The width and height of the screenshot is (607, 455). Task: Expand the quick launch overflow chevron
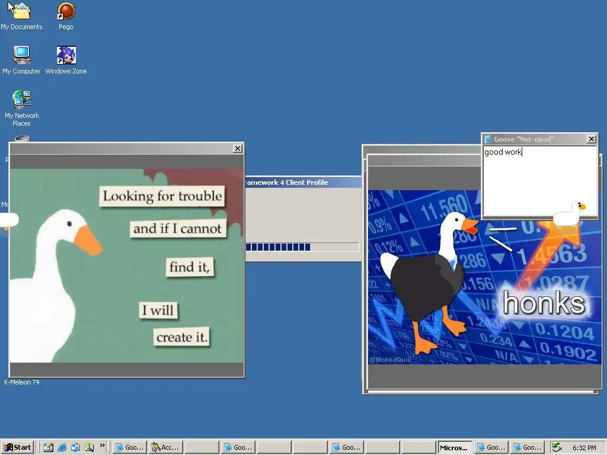(x=102, y=446)
